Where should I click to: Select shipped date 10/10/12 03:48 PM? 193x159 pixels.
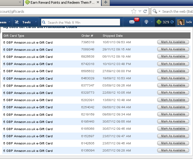point(117,64)
